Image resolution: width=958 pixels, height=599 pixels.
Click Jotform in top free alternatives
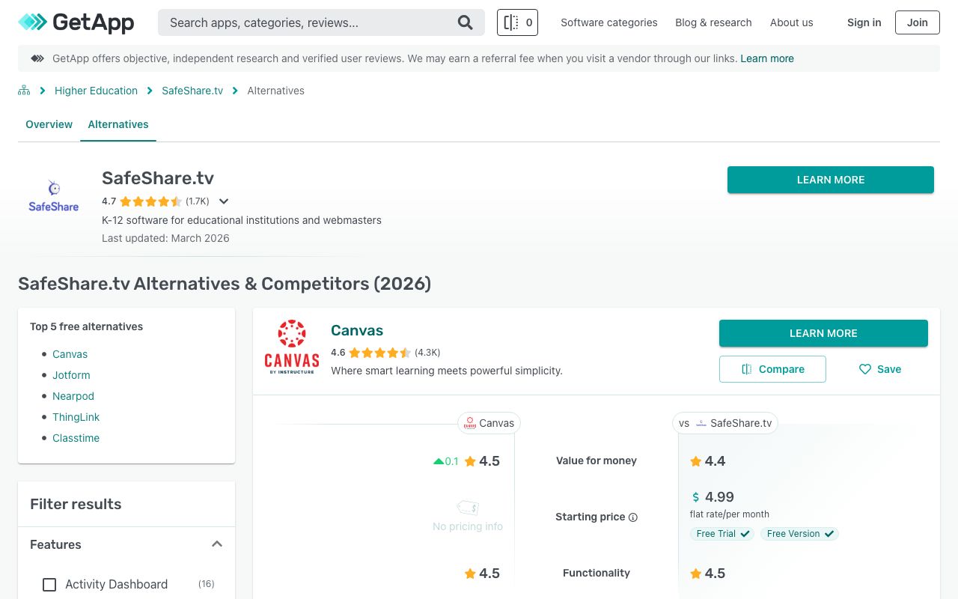tap(71, 375)
